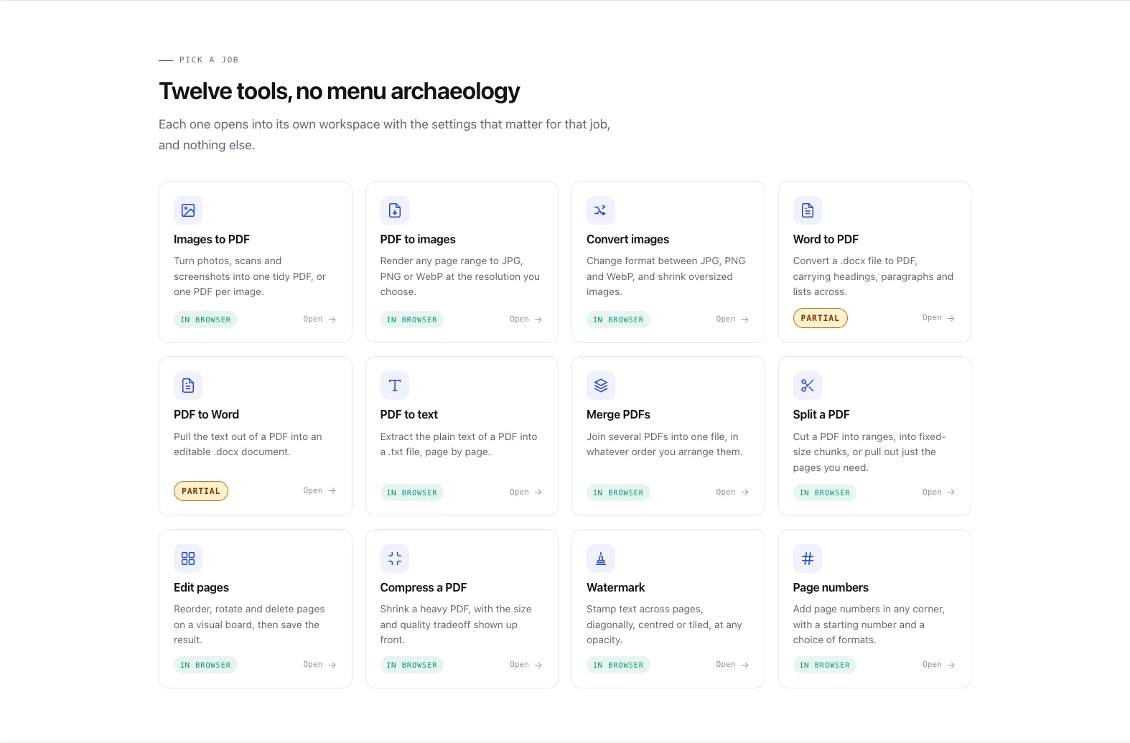Click the 'Join several PDFs into one file' description
Viewport: 1130px width, 743px height.
pyautogui.click(x=665, y=444)
